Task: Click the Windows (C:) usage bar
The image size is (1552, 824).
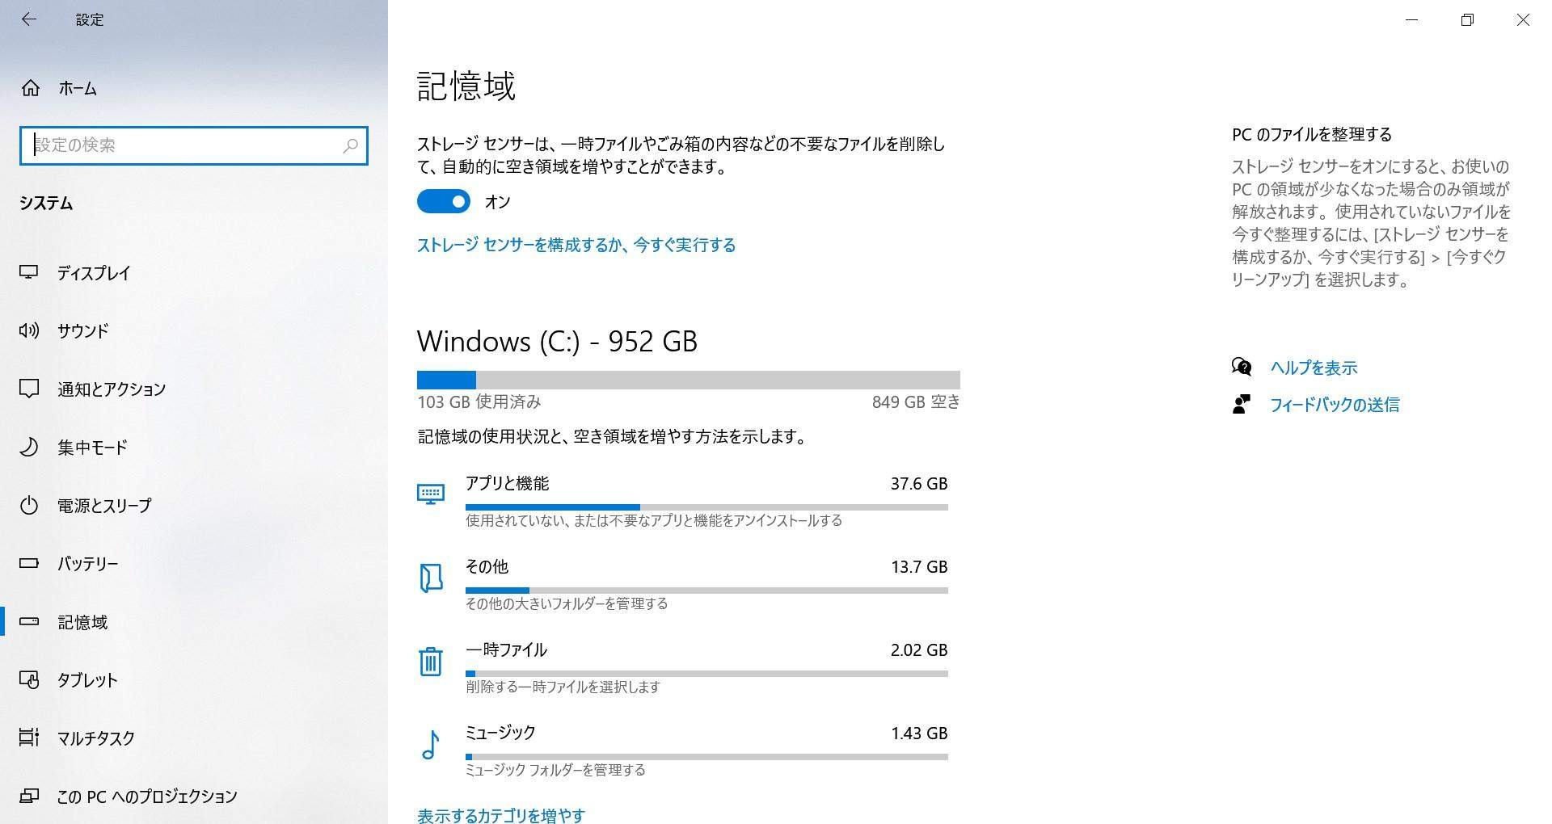Action: pyautogui.click(x=688, y=379)
